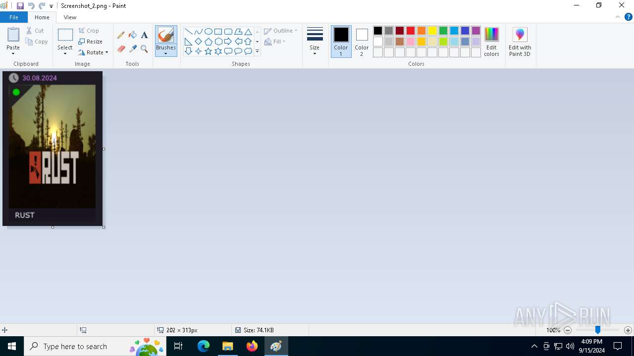Image resolution: width=634 pixels, height=356 pixels.
Task: Open Firefox from taskbar
Action: [252, 346]
